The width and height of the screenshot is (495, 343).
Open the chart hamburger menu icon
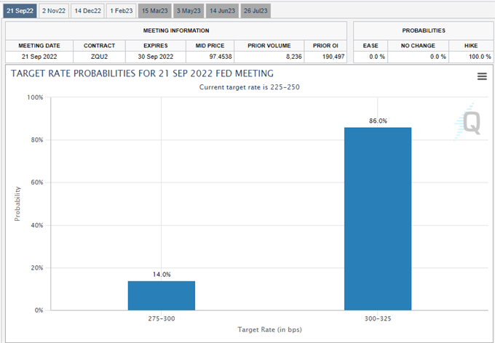[x=482, y=76]
